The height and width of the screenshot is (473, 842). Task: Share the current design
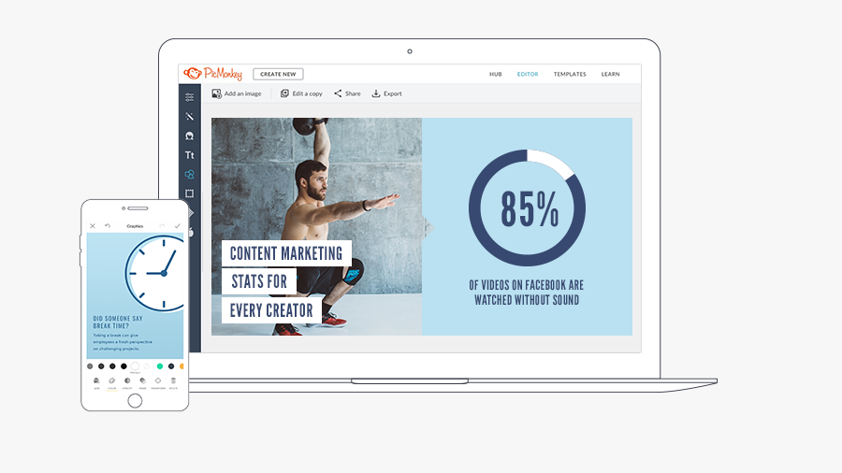[x=347, y=93]
